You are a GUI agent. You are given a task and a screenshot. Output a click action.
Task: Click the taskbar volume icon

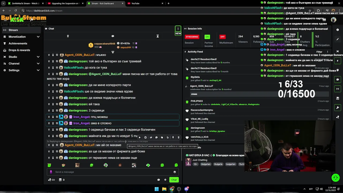click(321, 189)
